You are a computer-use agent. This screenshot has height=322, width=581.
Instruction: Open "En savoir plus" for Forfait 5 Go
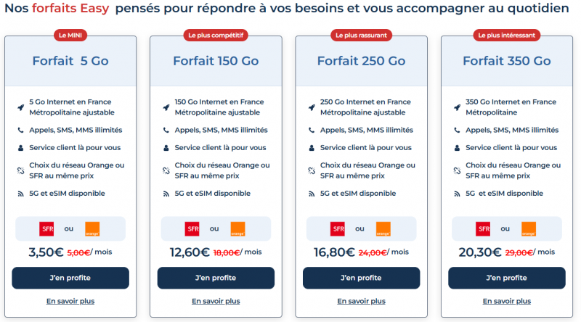click(70, 301)
